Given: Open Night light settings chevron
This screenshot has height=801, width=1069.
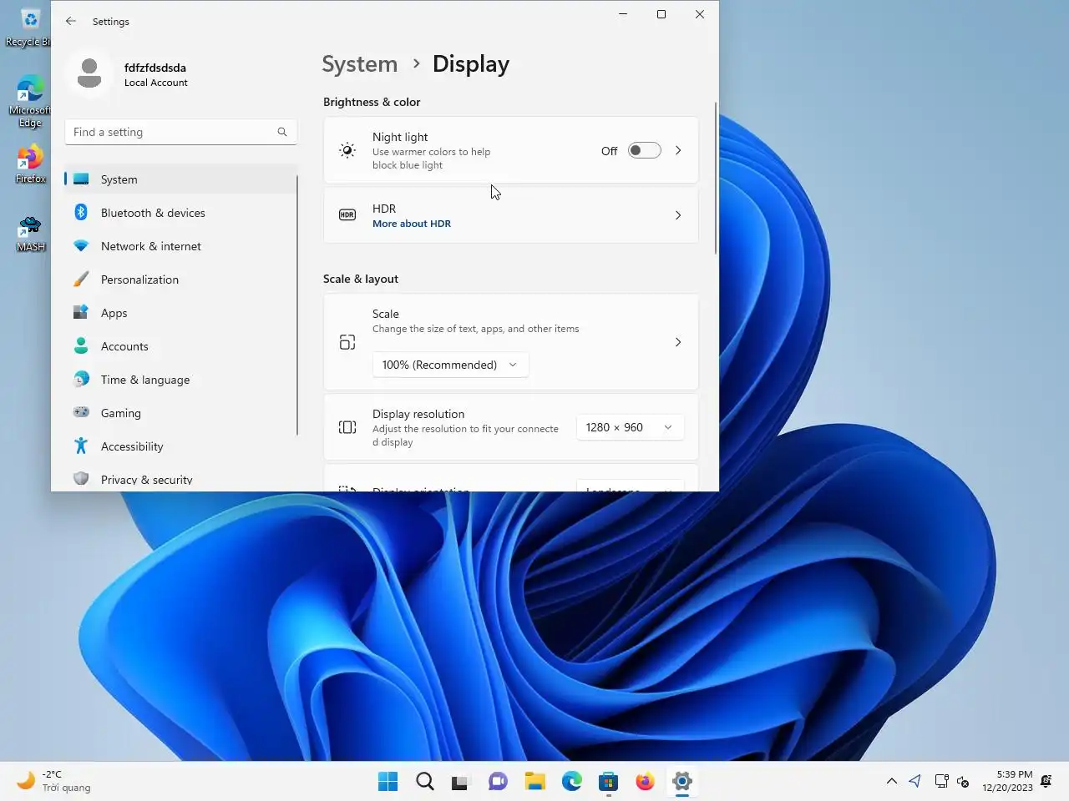Looking at the screenshot, I should coord(678,150).
